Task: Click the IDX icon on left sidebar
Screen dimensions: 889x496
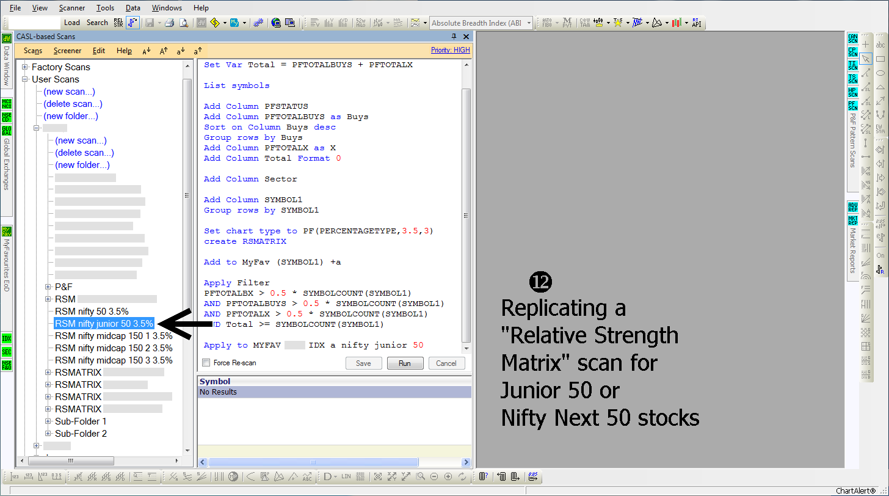Action: point(7,338)
